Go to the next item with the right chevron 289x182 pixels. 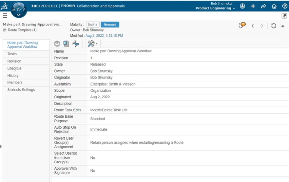pyautogui.click(x=262, y=26)
